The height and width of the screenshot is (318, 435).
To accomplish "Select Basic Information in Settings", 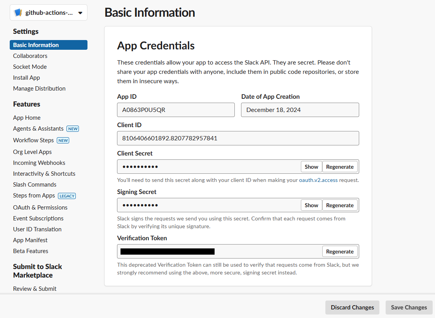I will pos(49,45).
